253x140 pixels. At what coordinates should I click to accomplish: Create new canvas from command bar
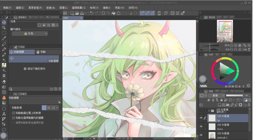[72, 13]
